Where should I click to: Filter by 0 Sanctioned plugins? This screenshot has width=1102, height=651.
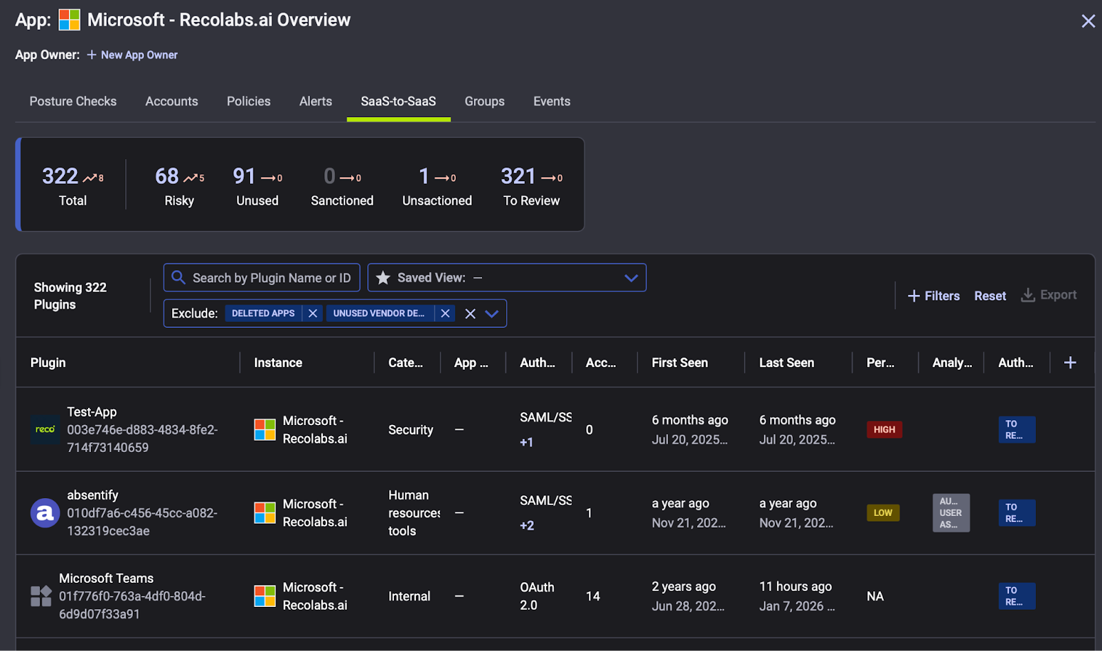coord(342,186)
